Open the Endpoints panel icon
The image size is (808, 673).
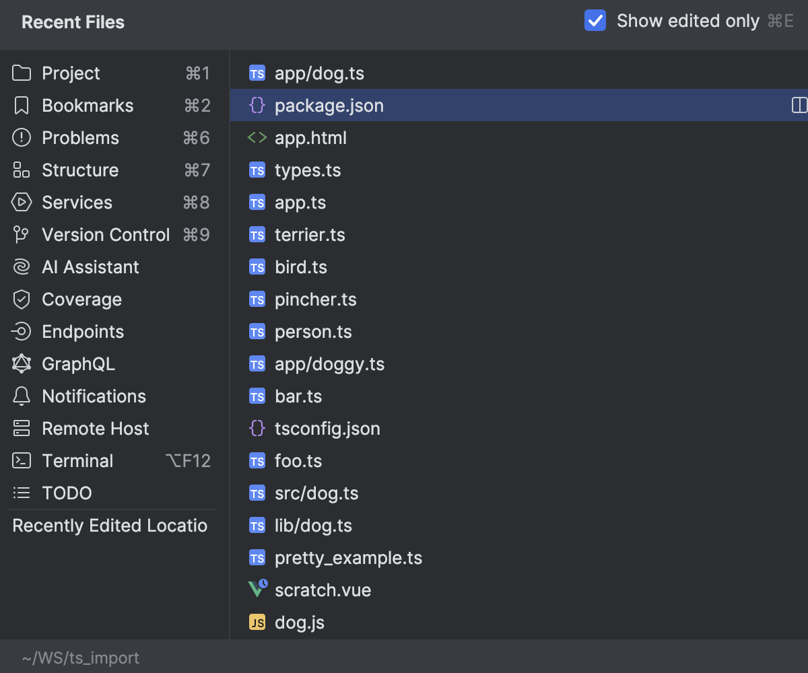(83, 331)
